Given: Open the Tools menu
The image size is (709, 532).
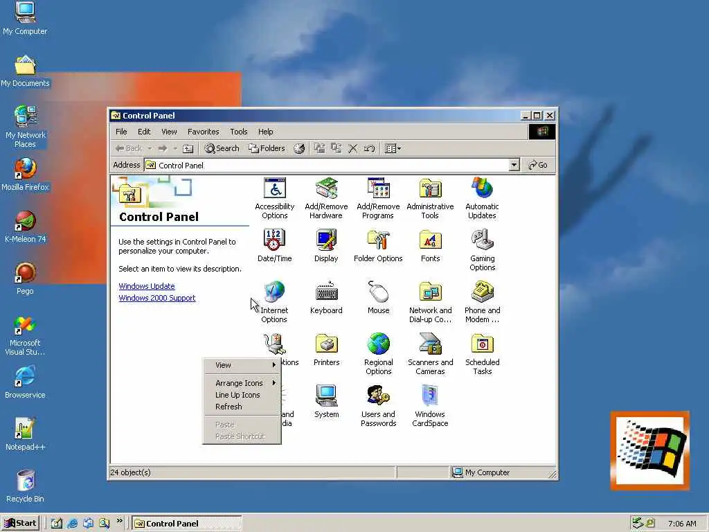Looking at the screenshot, I should (238, 132).
